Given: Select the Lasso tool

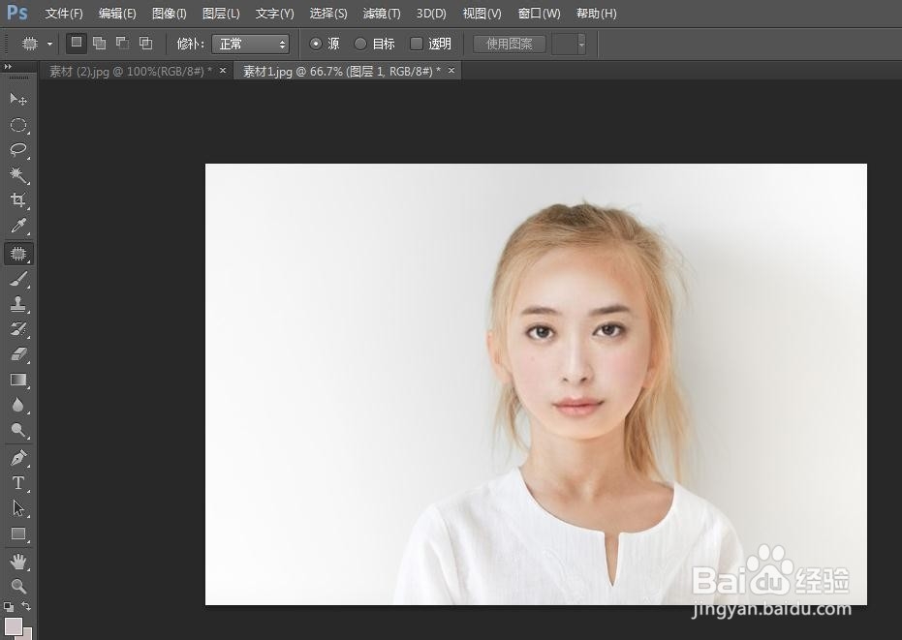Looking at the screenshot, I should 18,150.
